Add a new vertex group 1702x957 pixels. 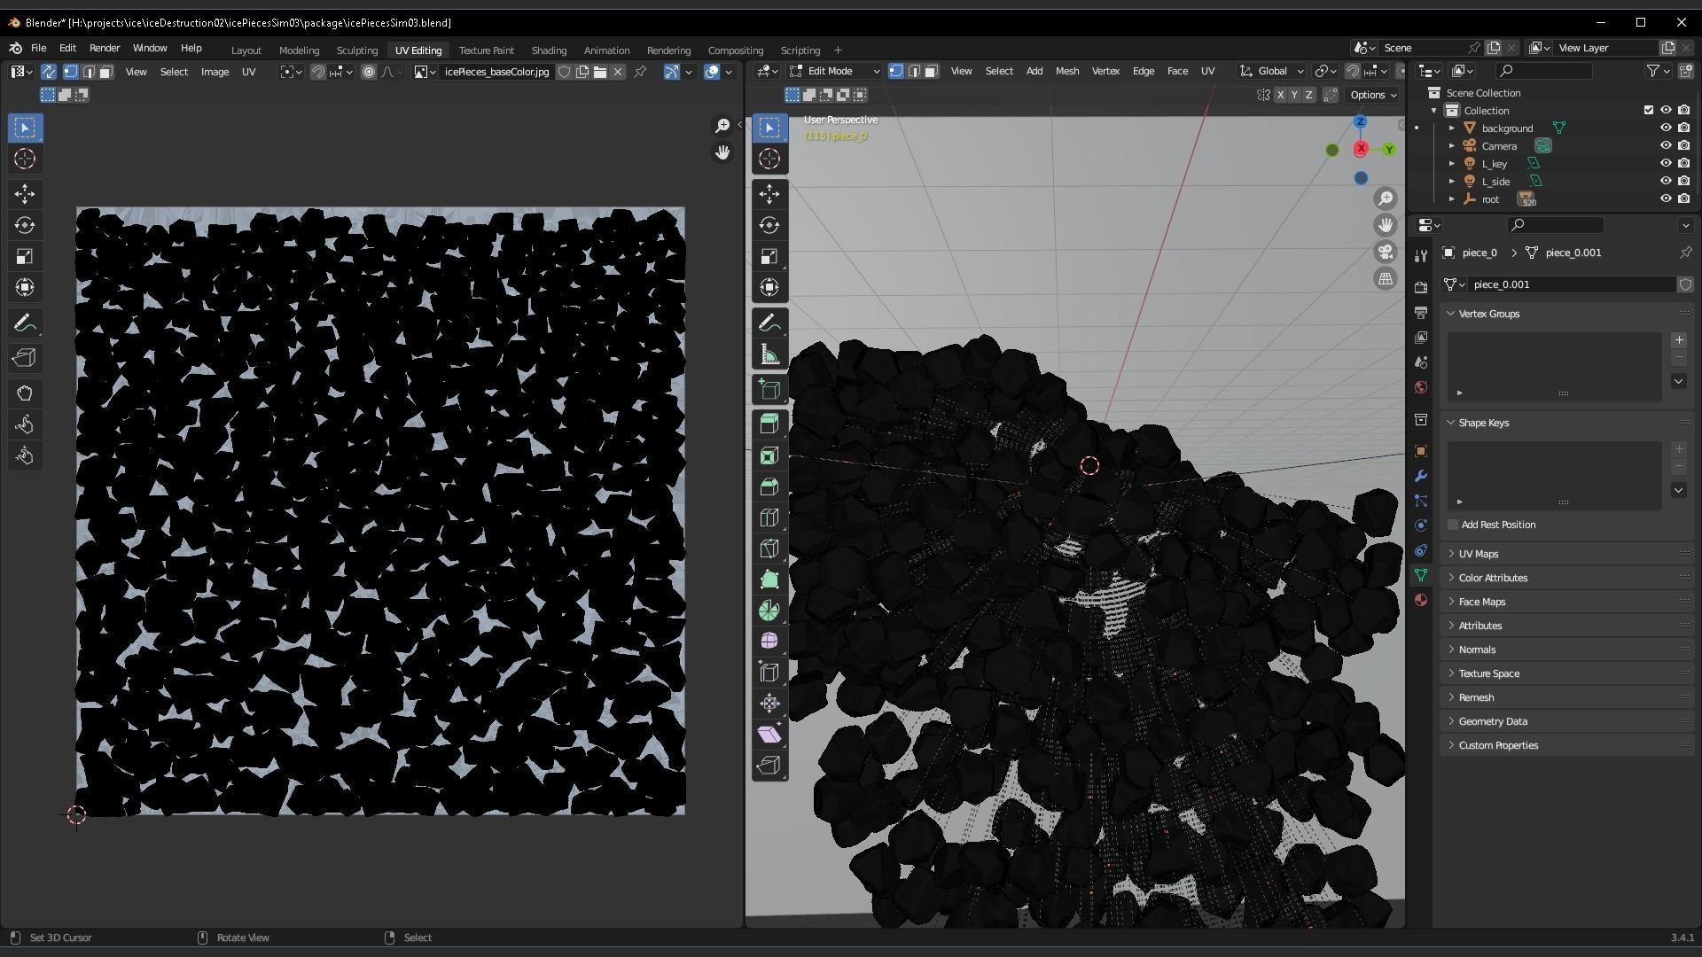click(1679, 340)
